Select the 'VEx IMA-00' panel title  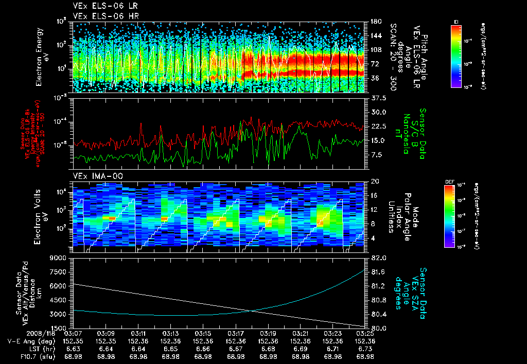(x=98, y=176)
